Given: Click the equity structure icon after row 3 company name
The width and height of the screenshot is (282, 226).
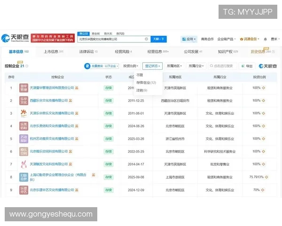Looking at the screenshot, I should 77,113.
